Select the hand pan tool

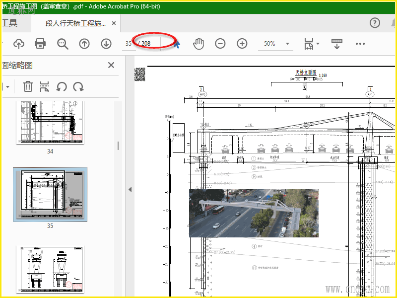(198, 44)
